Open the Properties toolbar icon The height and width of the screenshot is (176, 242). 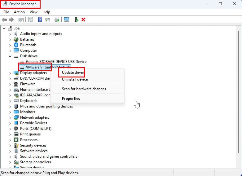click(31, 20)
